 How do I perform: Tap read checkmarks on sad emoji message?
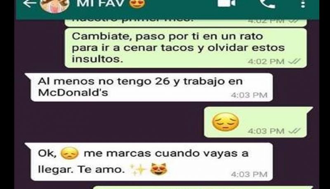point(294,131)
